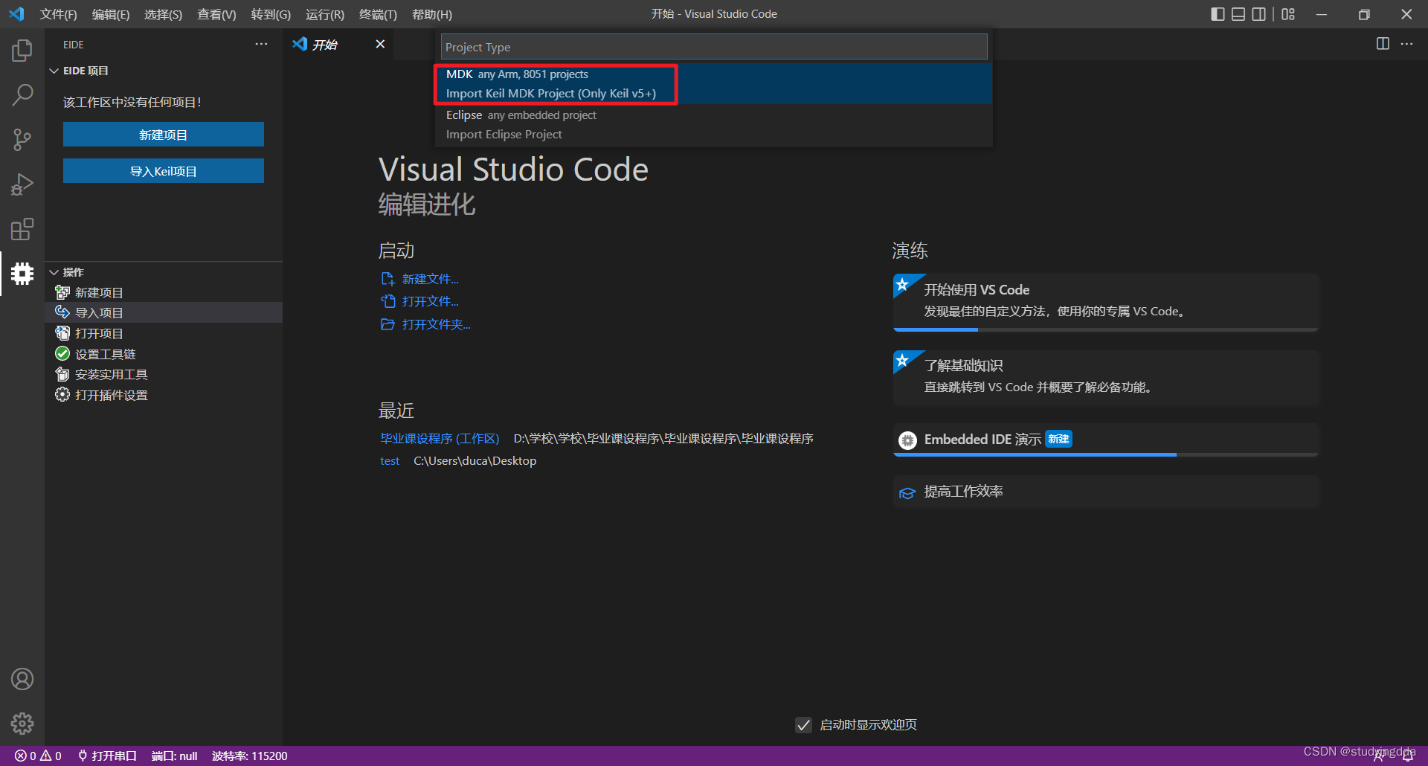
Task: Open 开始使用 VS Code walkthrough
Action: click(x=1106, y=302)
